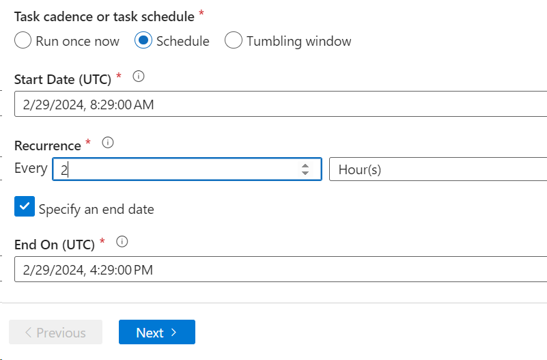Click the Every text before the recurrence field

pyautogui.click(x=31, y=168)
